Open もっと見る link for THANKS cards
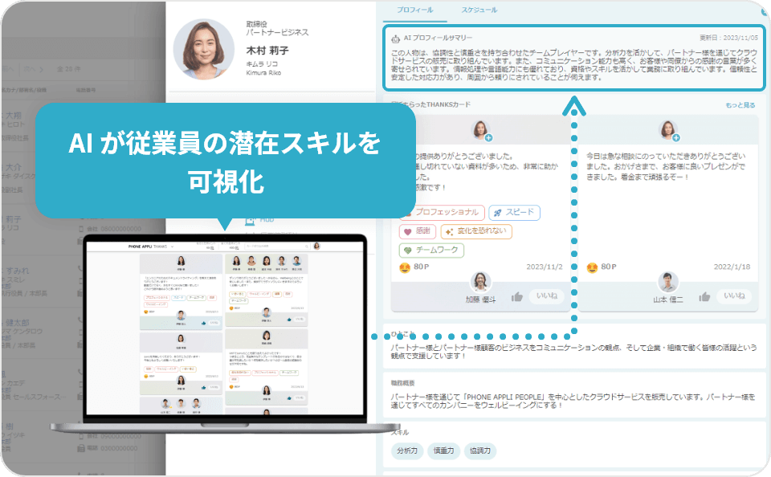The height and width of the screenshot is (477, 771). click(740, 105)
